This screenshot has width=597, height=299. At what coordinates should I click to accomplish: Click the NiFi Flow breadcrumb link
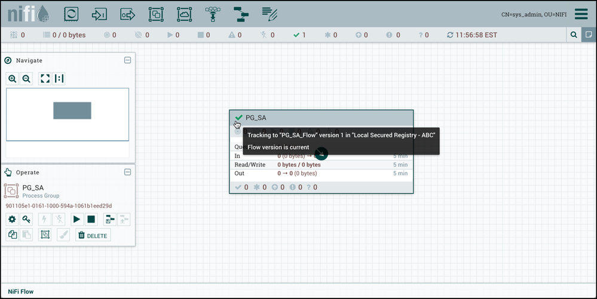[20, 291]
